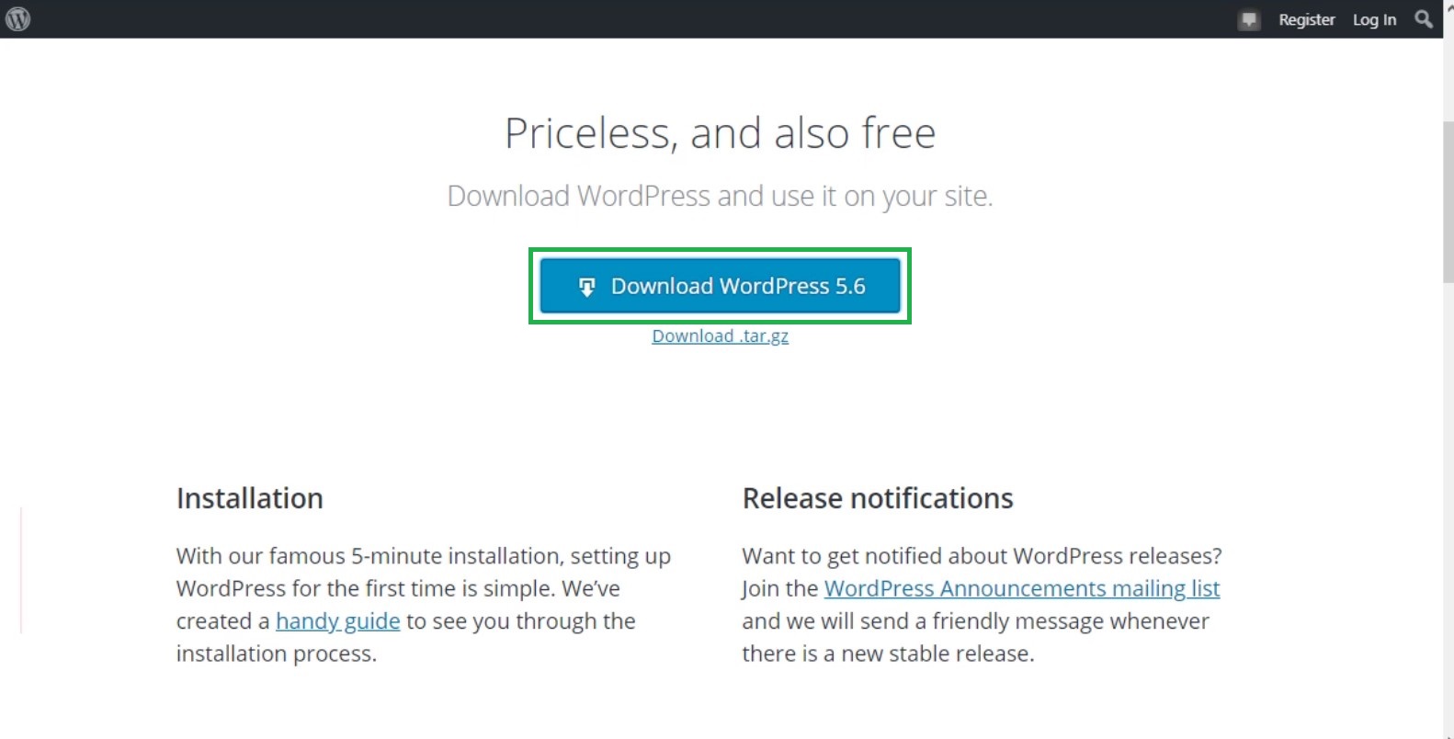The height and width of the screenshot is (739, 1454).
Task: Visit the WordPress Announcements mailing list link
Action: coord(1021,588)
